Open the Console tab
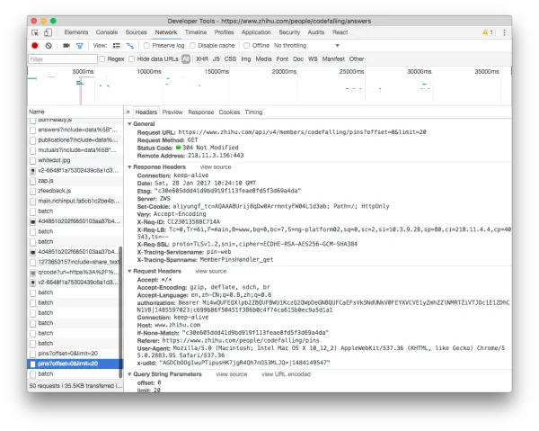 (x=107, y=32)
